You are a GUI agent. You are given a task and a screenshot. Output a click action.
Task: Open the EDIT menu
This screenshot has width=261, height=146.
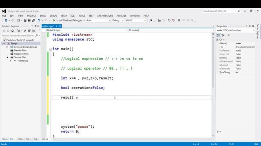click(12, 16)
